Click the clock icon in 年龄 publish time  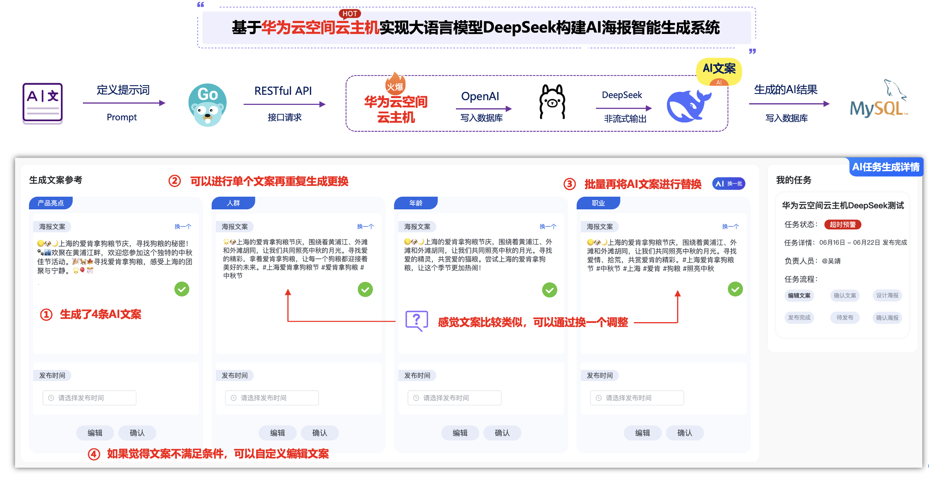416,398
